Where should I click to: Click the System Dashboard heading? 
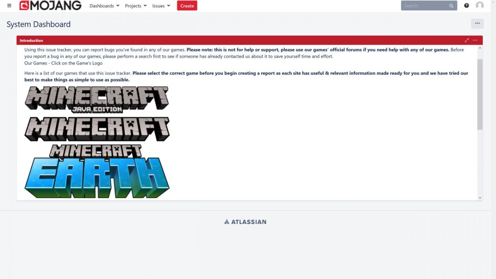point(38,24)
